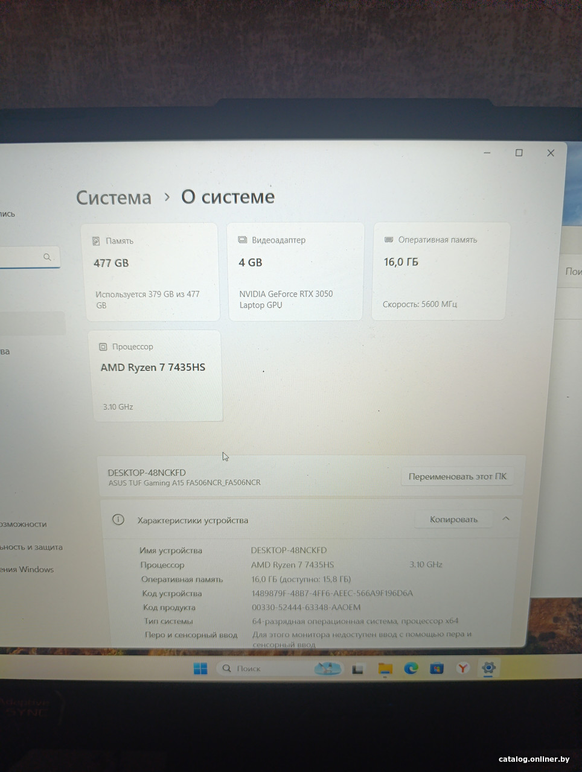The height and width of the screenshot is (772, 582).
Task: Click the AMD Ryzen 7 7435HS card title
Action: 153,367
